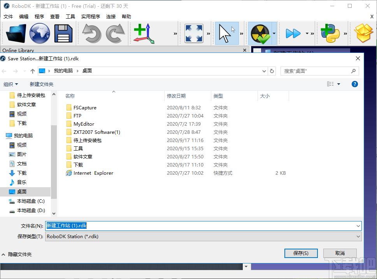
Task: Collapse folders with 隐藏文件夹 toggle
Action: [17, 254]
